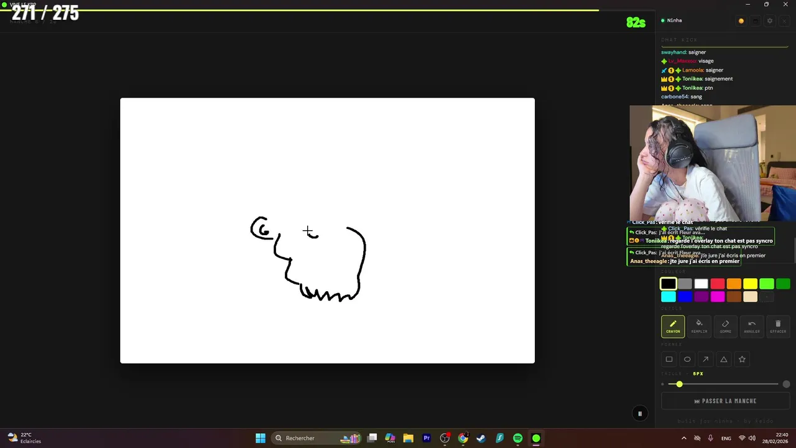The image size is (796, 448).
Task: Select the Remplir fill bucket tool
Action: (699, 326)
